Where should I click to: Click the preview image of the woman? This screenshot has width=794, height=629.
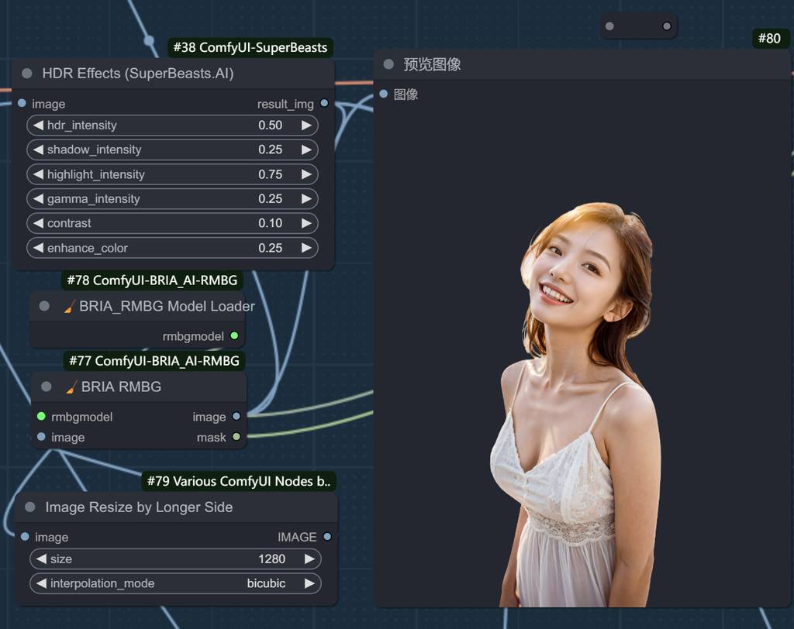click(x=578, y=403)
